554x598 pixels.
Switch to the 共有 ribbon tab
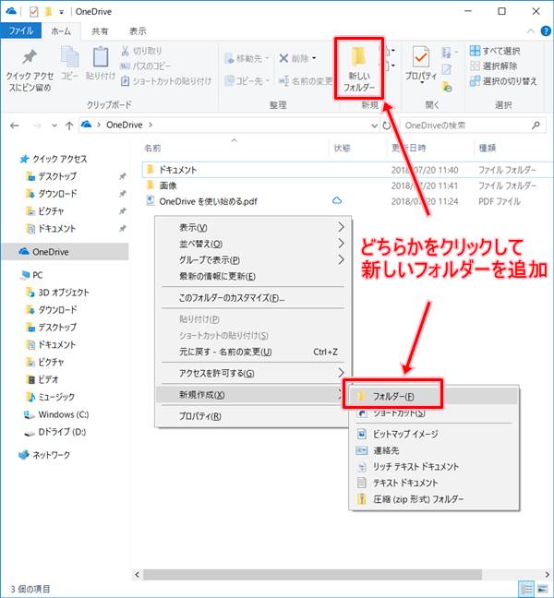99,30
